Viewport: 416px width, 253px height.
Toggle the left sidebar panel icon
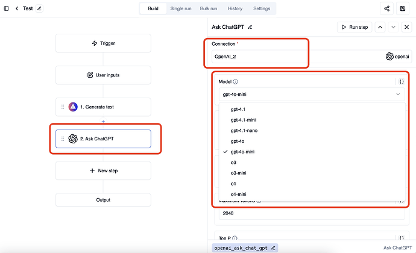7,8
